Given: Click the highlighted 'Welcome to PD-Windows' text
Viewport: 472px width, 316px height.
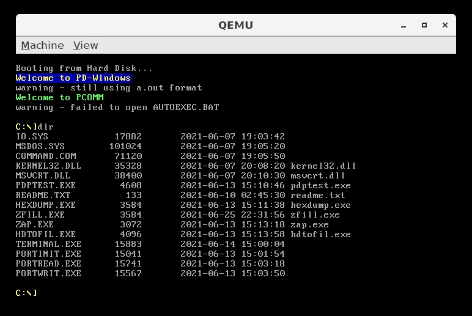Looking at the screenshot, I should coord(73,78).
